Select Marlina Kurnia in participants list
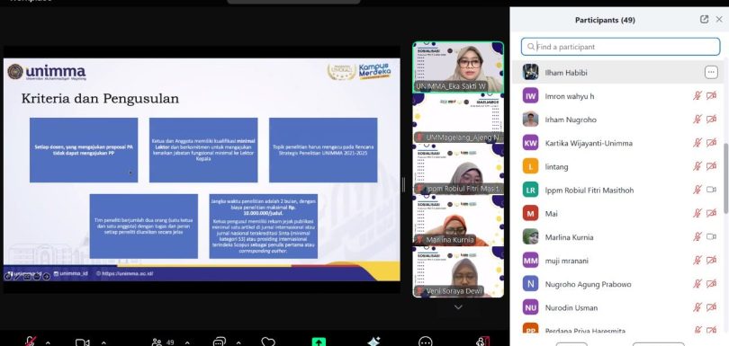The width and height of the screenshot is (729, 346). (x=618, y=237)
